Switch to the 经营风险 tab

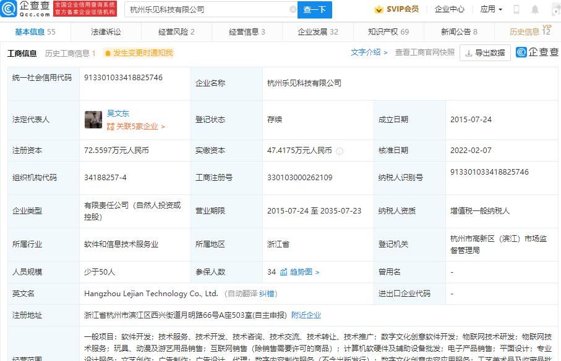pos(176,31)
